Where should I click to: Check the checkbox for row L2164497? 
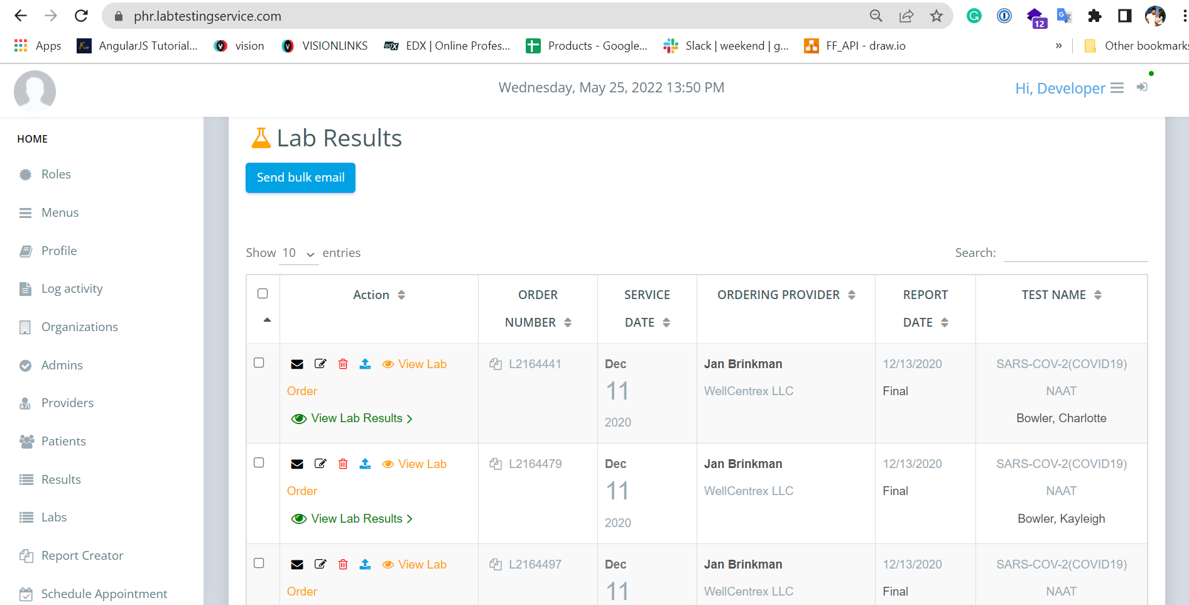[x=259, y=563]
